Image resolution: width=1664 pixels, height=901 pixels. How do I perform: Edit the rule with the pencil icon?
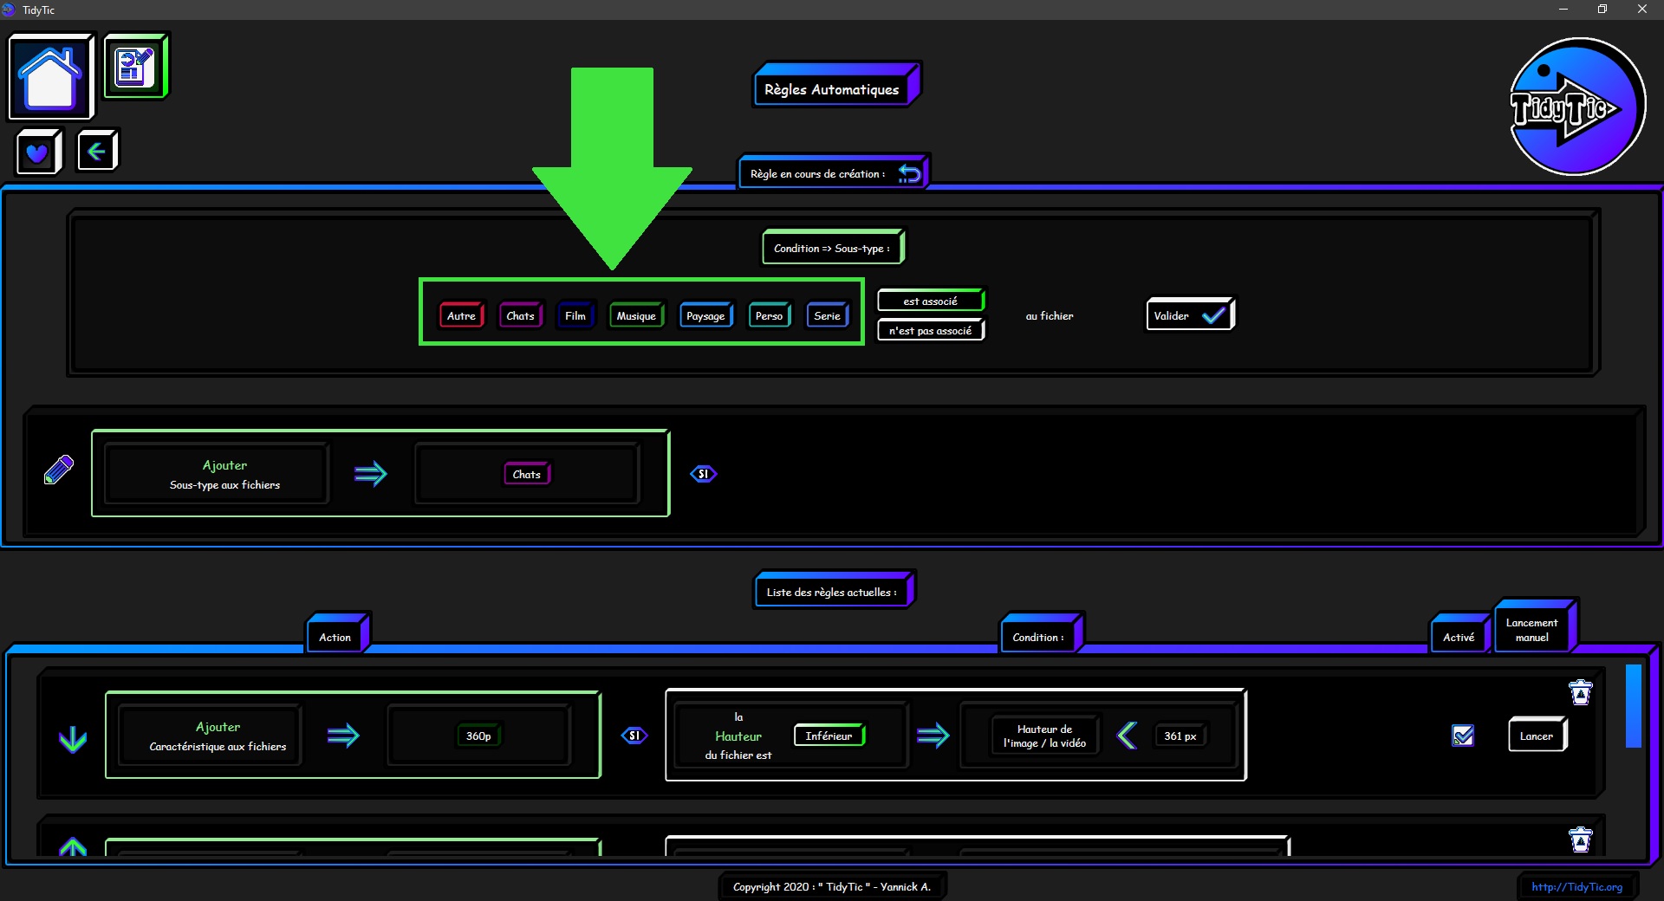59,470
